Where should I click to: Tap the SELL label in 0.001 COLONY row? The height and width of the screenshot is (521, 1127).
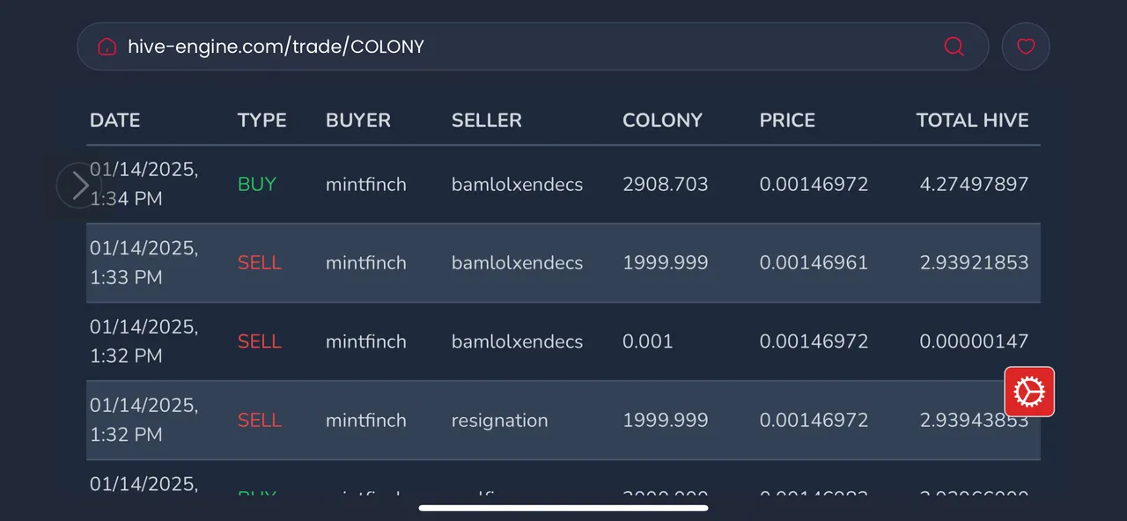pyautogui.click(x=260, y=341)
